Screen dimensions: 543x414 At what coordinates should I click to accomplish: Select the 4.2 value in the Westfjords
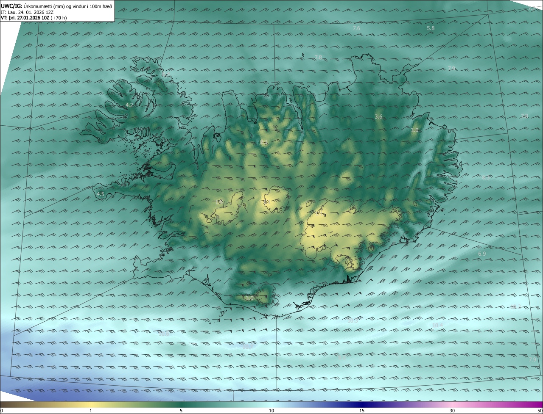129,105
